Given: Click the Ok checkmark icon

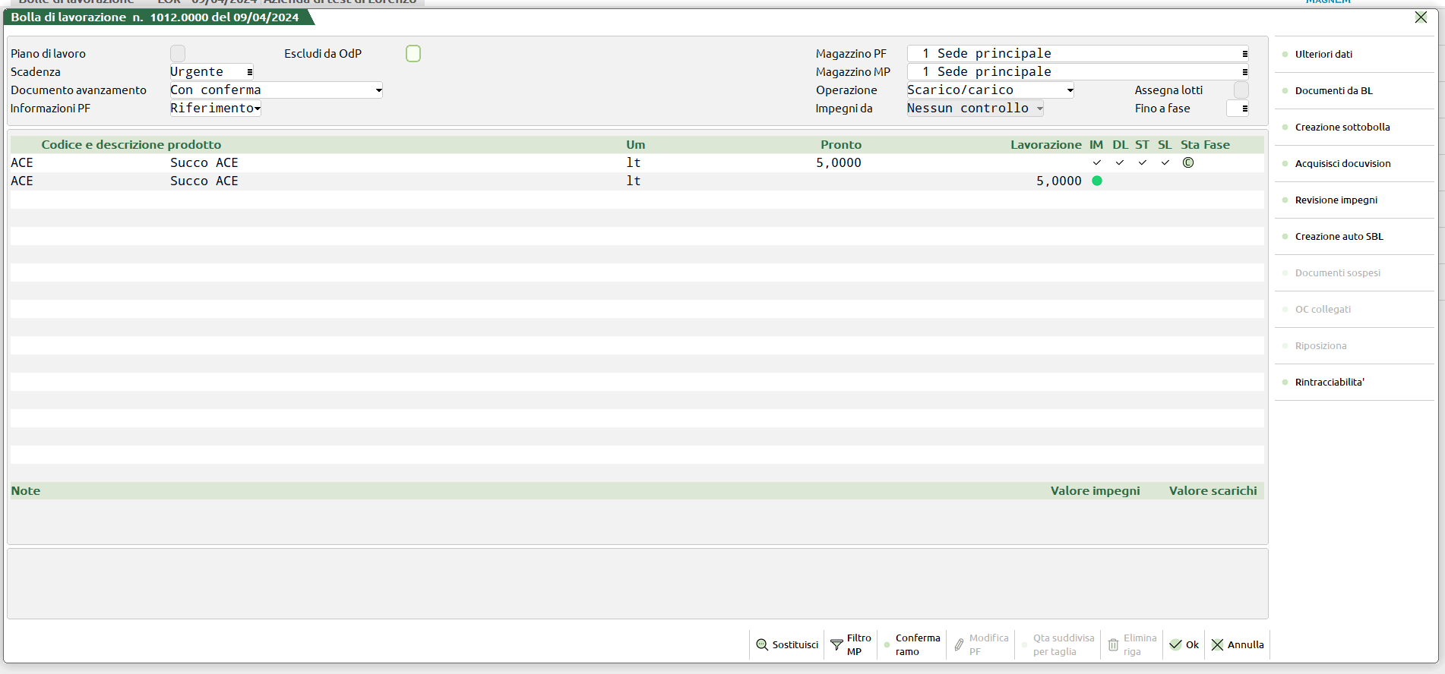Looking at the screenshot, I should 1175,644.
